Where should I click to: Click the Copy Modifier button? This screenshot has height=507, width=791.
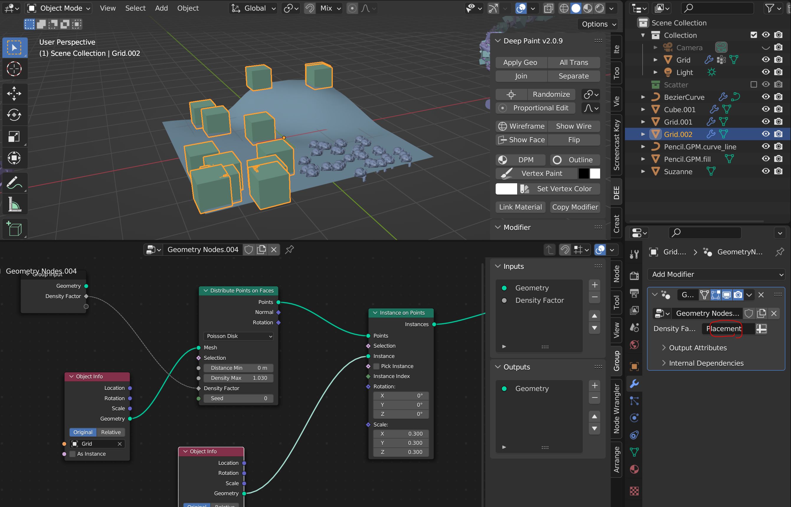pyautogui.click(x=575, y=207)
